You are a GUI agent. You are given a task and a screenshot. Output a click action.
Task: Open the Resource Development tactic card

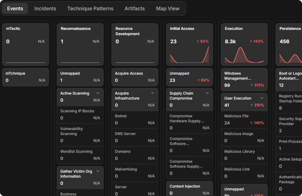[x=135, y=44]
